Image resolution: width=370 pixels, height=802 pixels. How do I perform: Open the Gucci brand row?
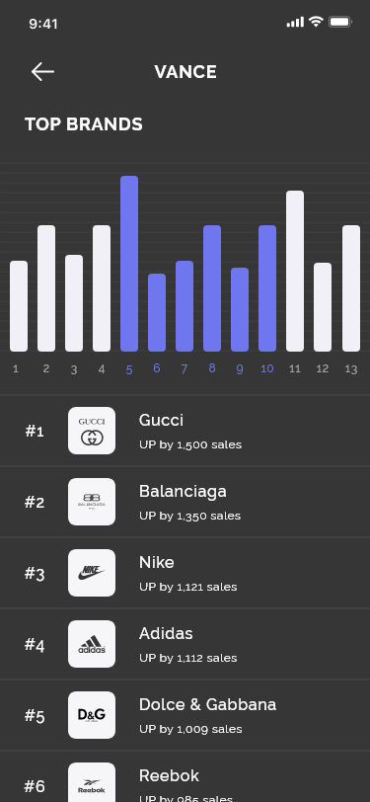185,431
